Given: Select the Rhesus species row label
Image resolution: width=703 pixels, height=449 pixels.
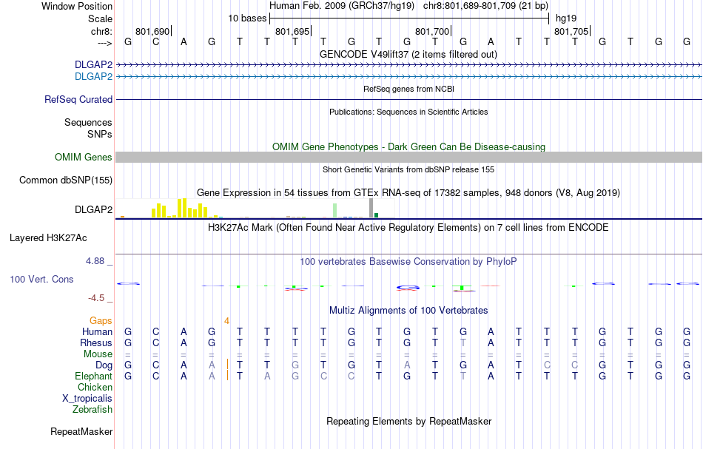Looking at the screenshot, I should [96, 342].
